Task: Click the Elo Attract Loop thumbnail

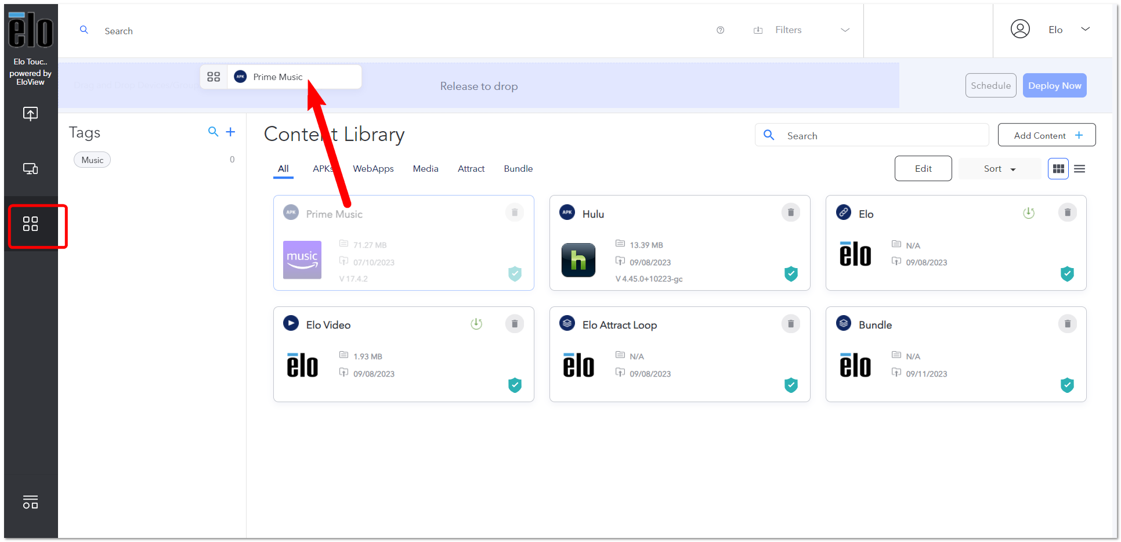Action: (x=578, y=366)
